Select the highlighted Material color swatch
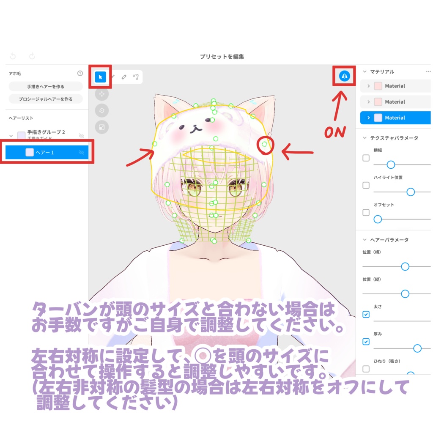The height and width of the screenshot is (433, 433). 378,118
